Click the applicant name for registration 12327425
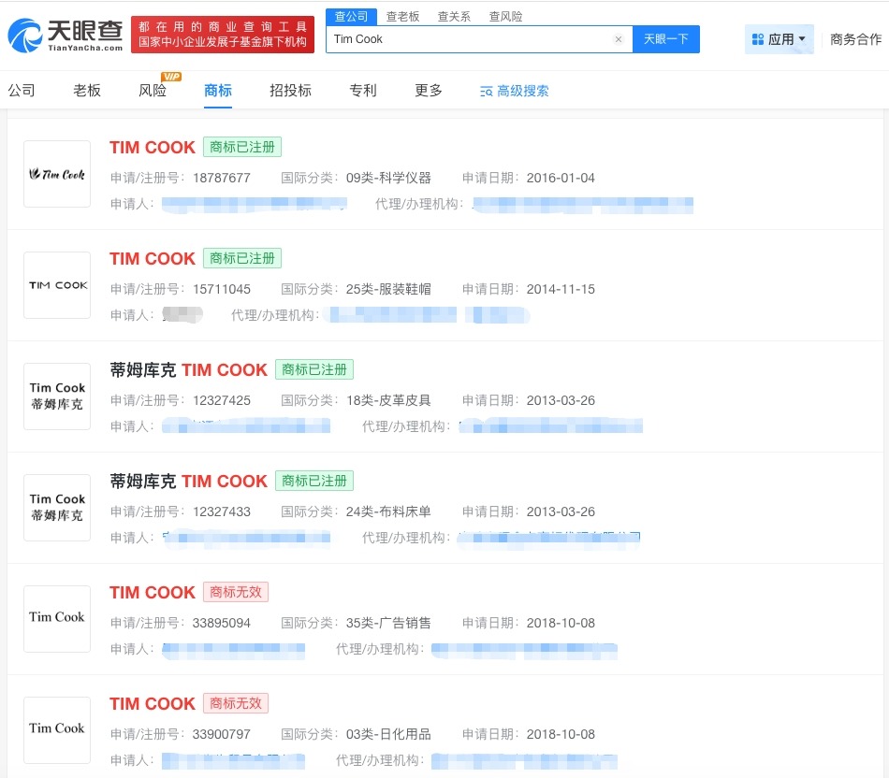This screenshot has width=889, height=778. [246, 426]
